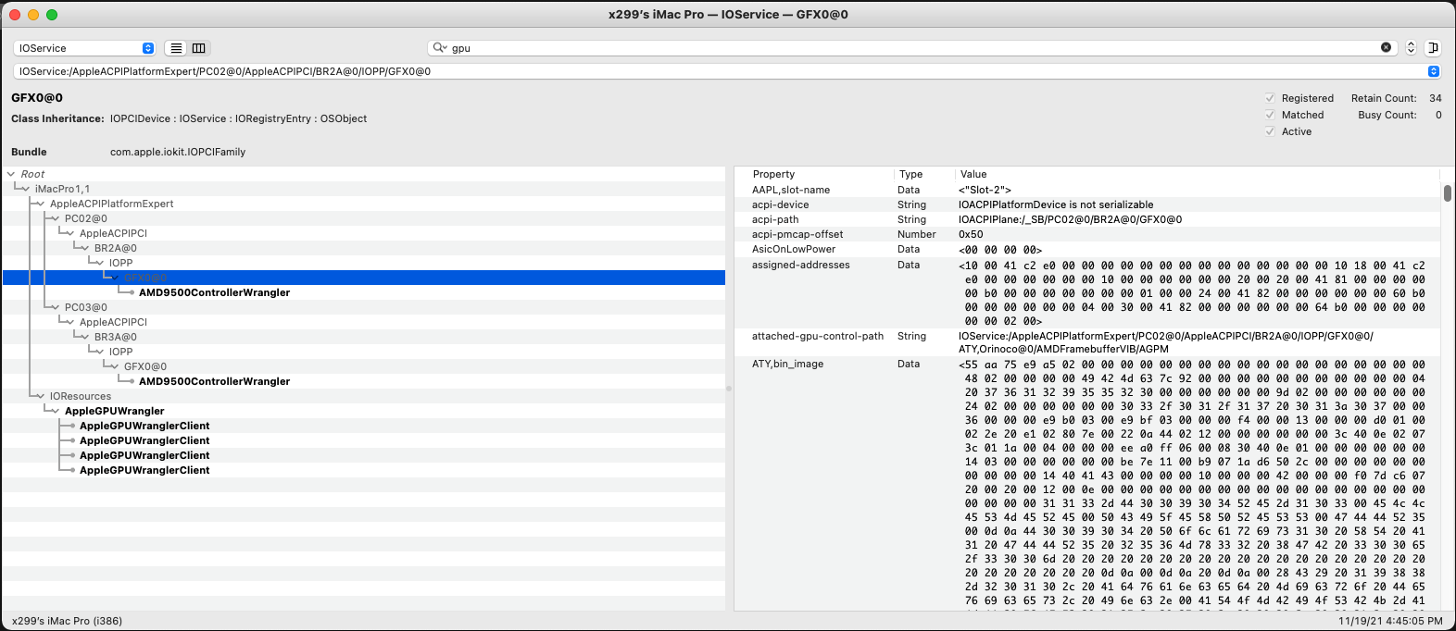1456x631 pixels.
Task: Select the first AppleGPUWranglerClient entry
Action: 144,426
